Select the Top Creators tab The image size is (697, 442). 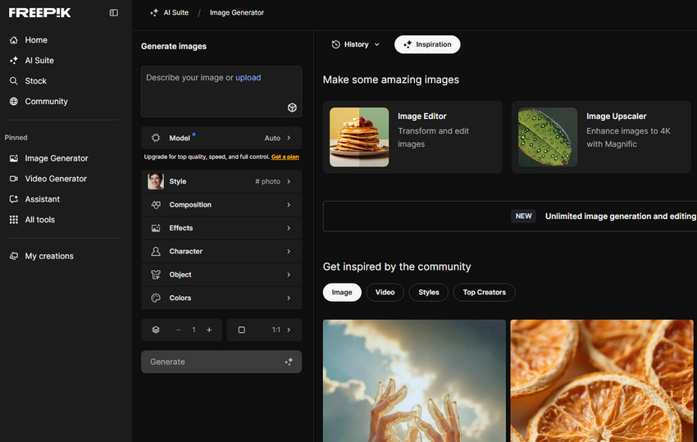point(484,292)
